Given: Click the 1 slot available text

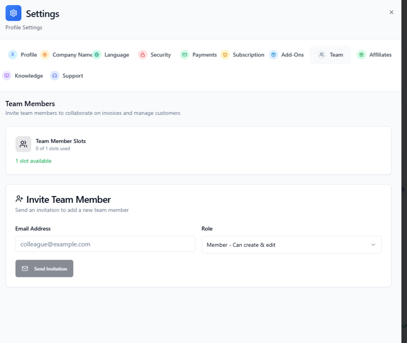Looking at the screenshot, I should [x=33, y=161].
